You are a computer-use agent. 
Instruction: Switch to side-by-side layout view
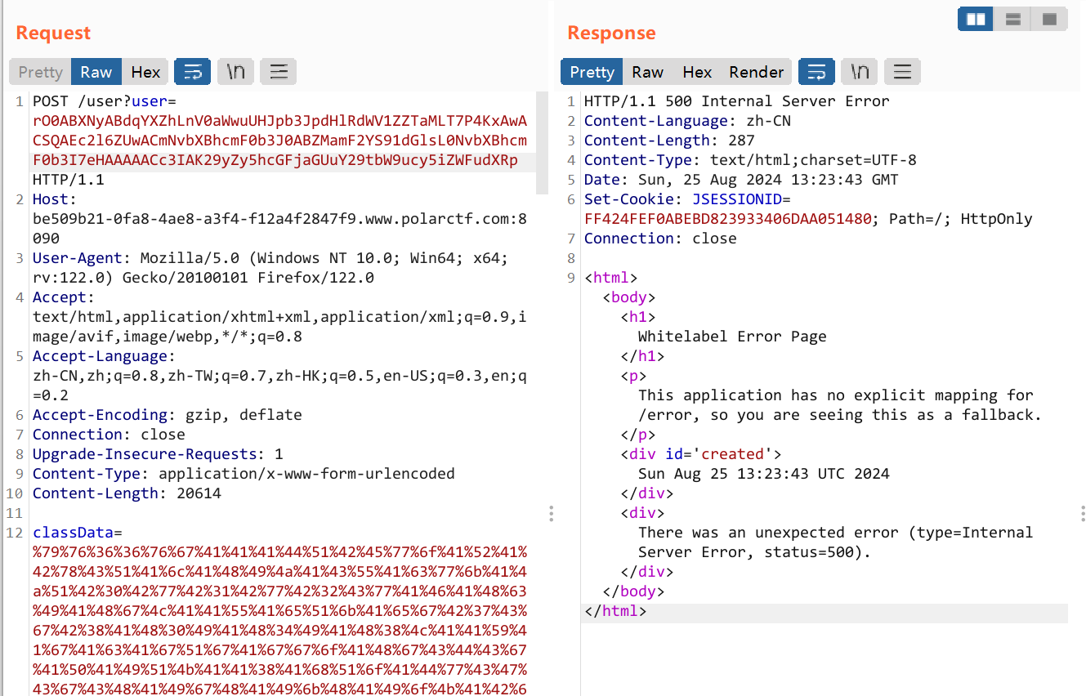tap(976, 19)
